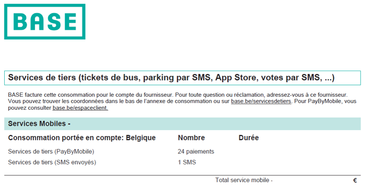
Task: Click the 'pouvez consulter' text before espaceclient link
Action: click(30, 108)
